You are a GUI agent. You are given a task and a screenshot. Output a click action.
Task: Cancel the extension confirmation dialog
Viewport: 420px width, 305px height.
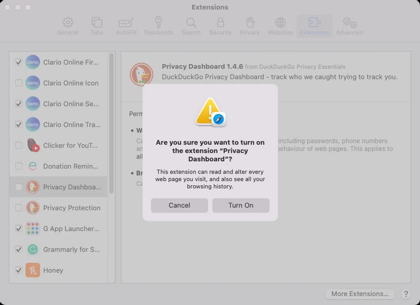pyautogui.click(x=179, y=205)
